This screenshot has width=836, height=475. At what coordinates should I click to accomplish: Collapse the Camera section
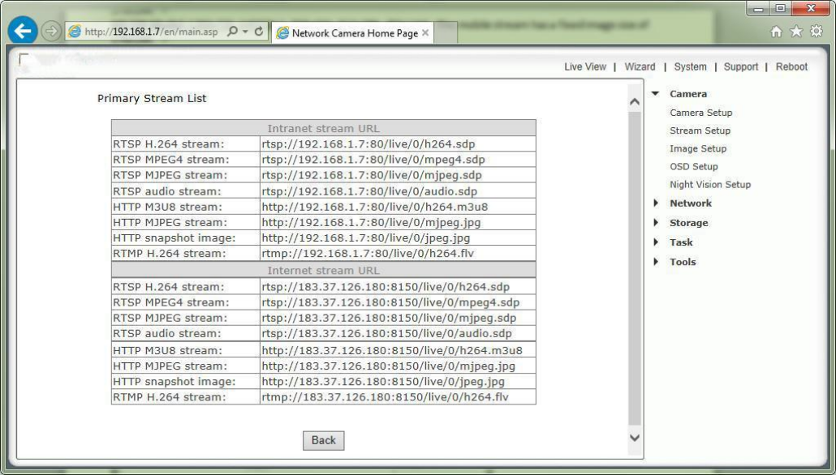655,94
